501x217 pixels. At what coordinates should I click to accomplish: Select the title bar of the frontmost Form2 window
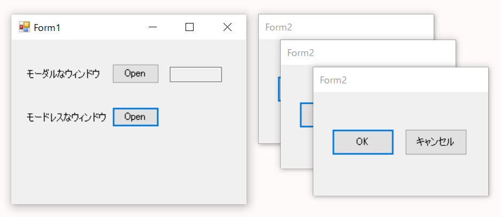pyautogui.click(x=400, y=80)
